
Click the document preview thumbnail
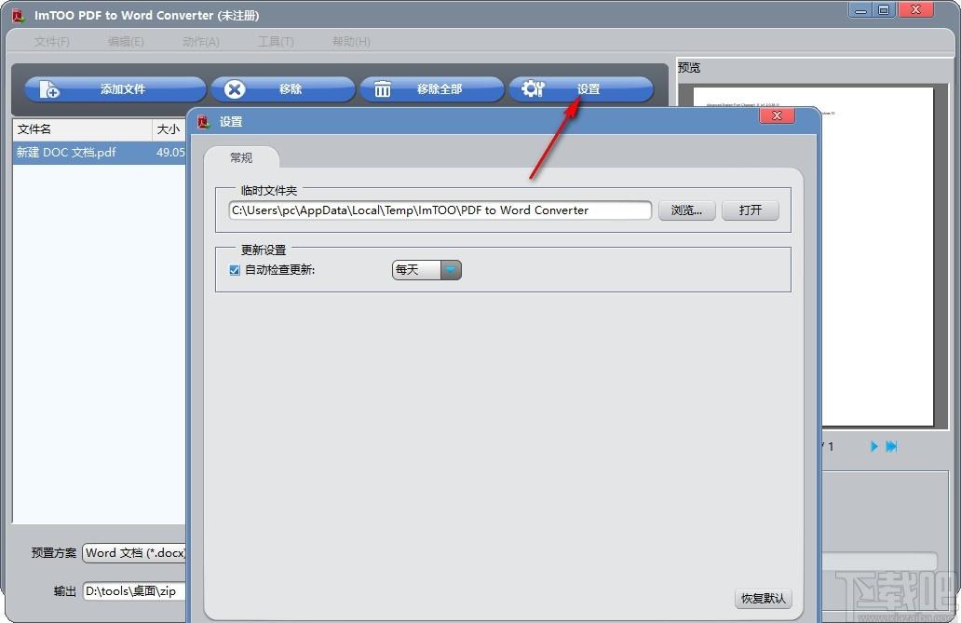(x=877, y=256)
